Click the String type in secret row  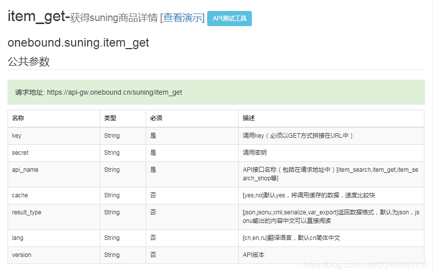tap(112, 153)
